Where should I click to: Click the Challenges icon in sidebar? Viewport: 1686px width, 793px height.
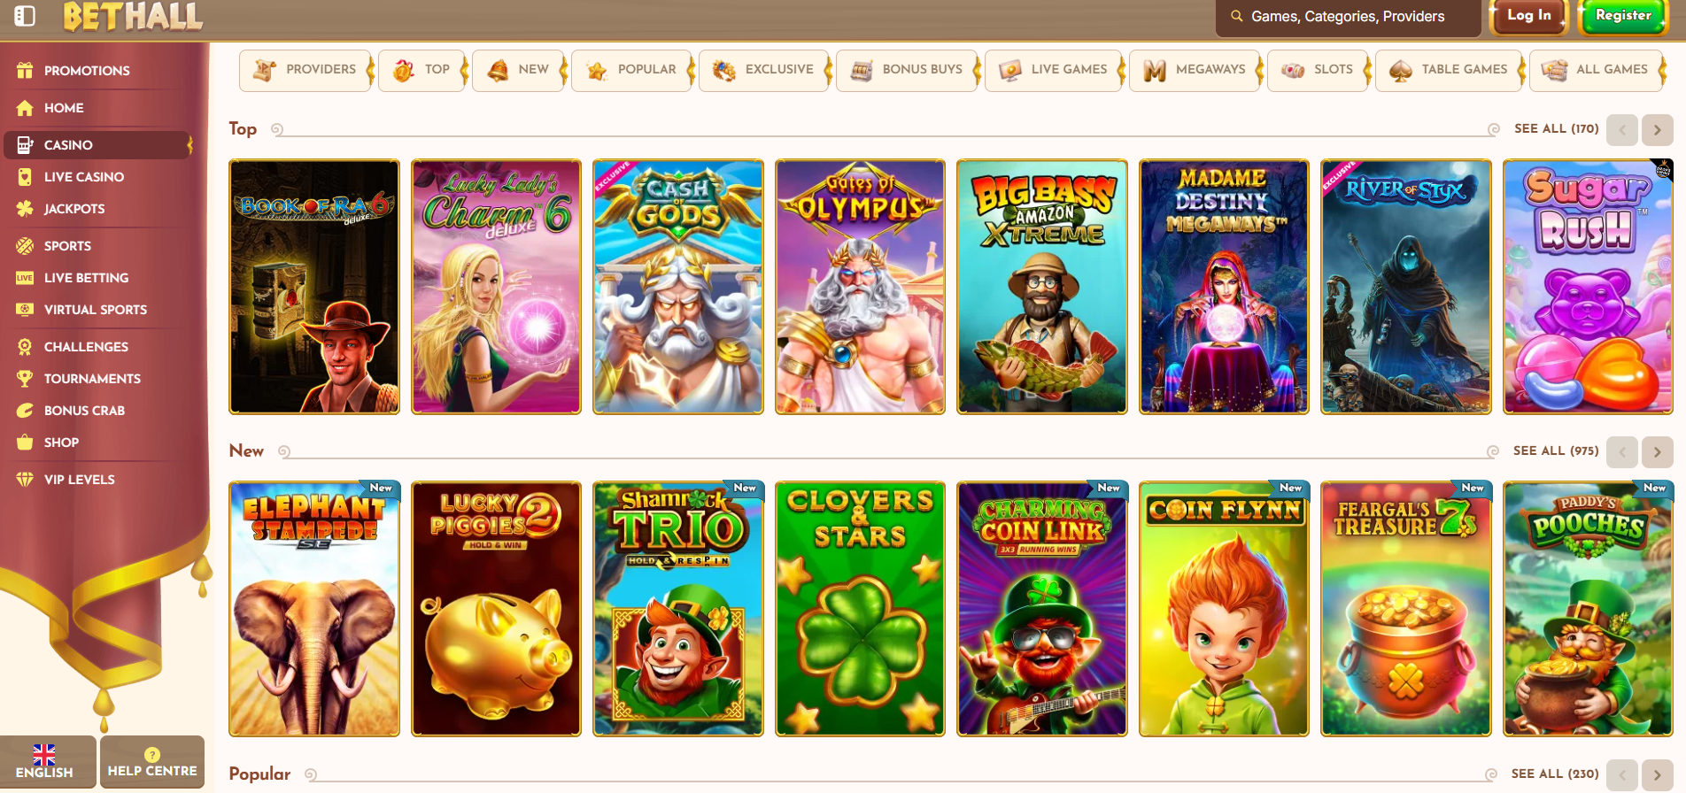click(x=25, y=347)
